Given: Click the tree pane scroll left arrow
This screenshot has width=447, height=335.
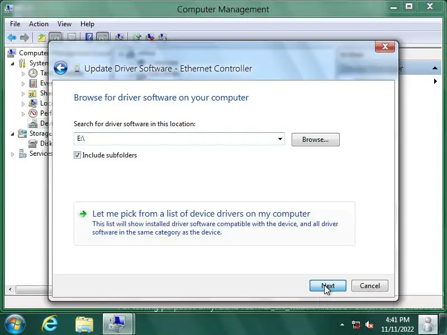Looking at the screenshot, I should pos(10,289).
